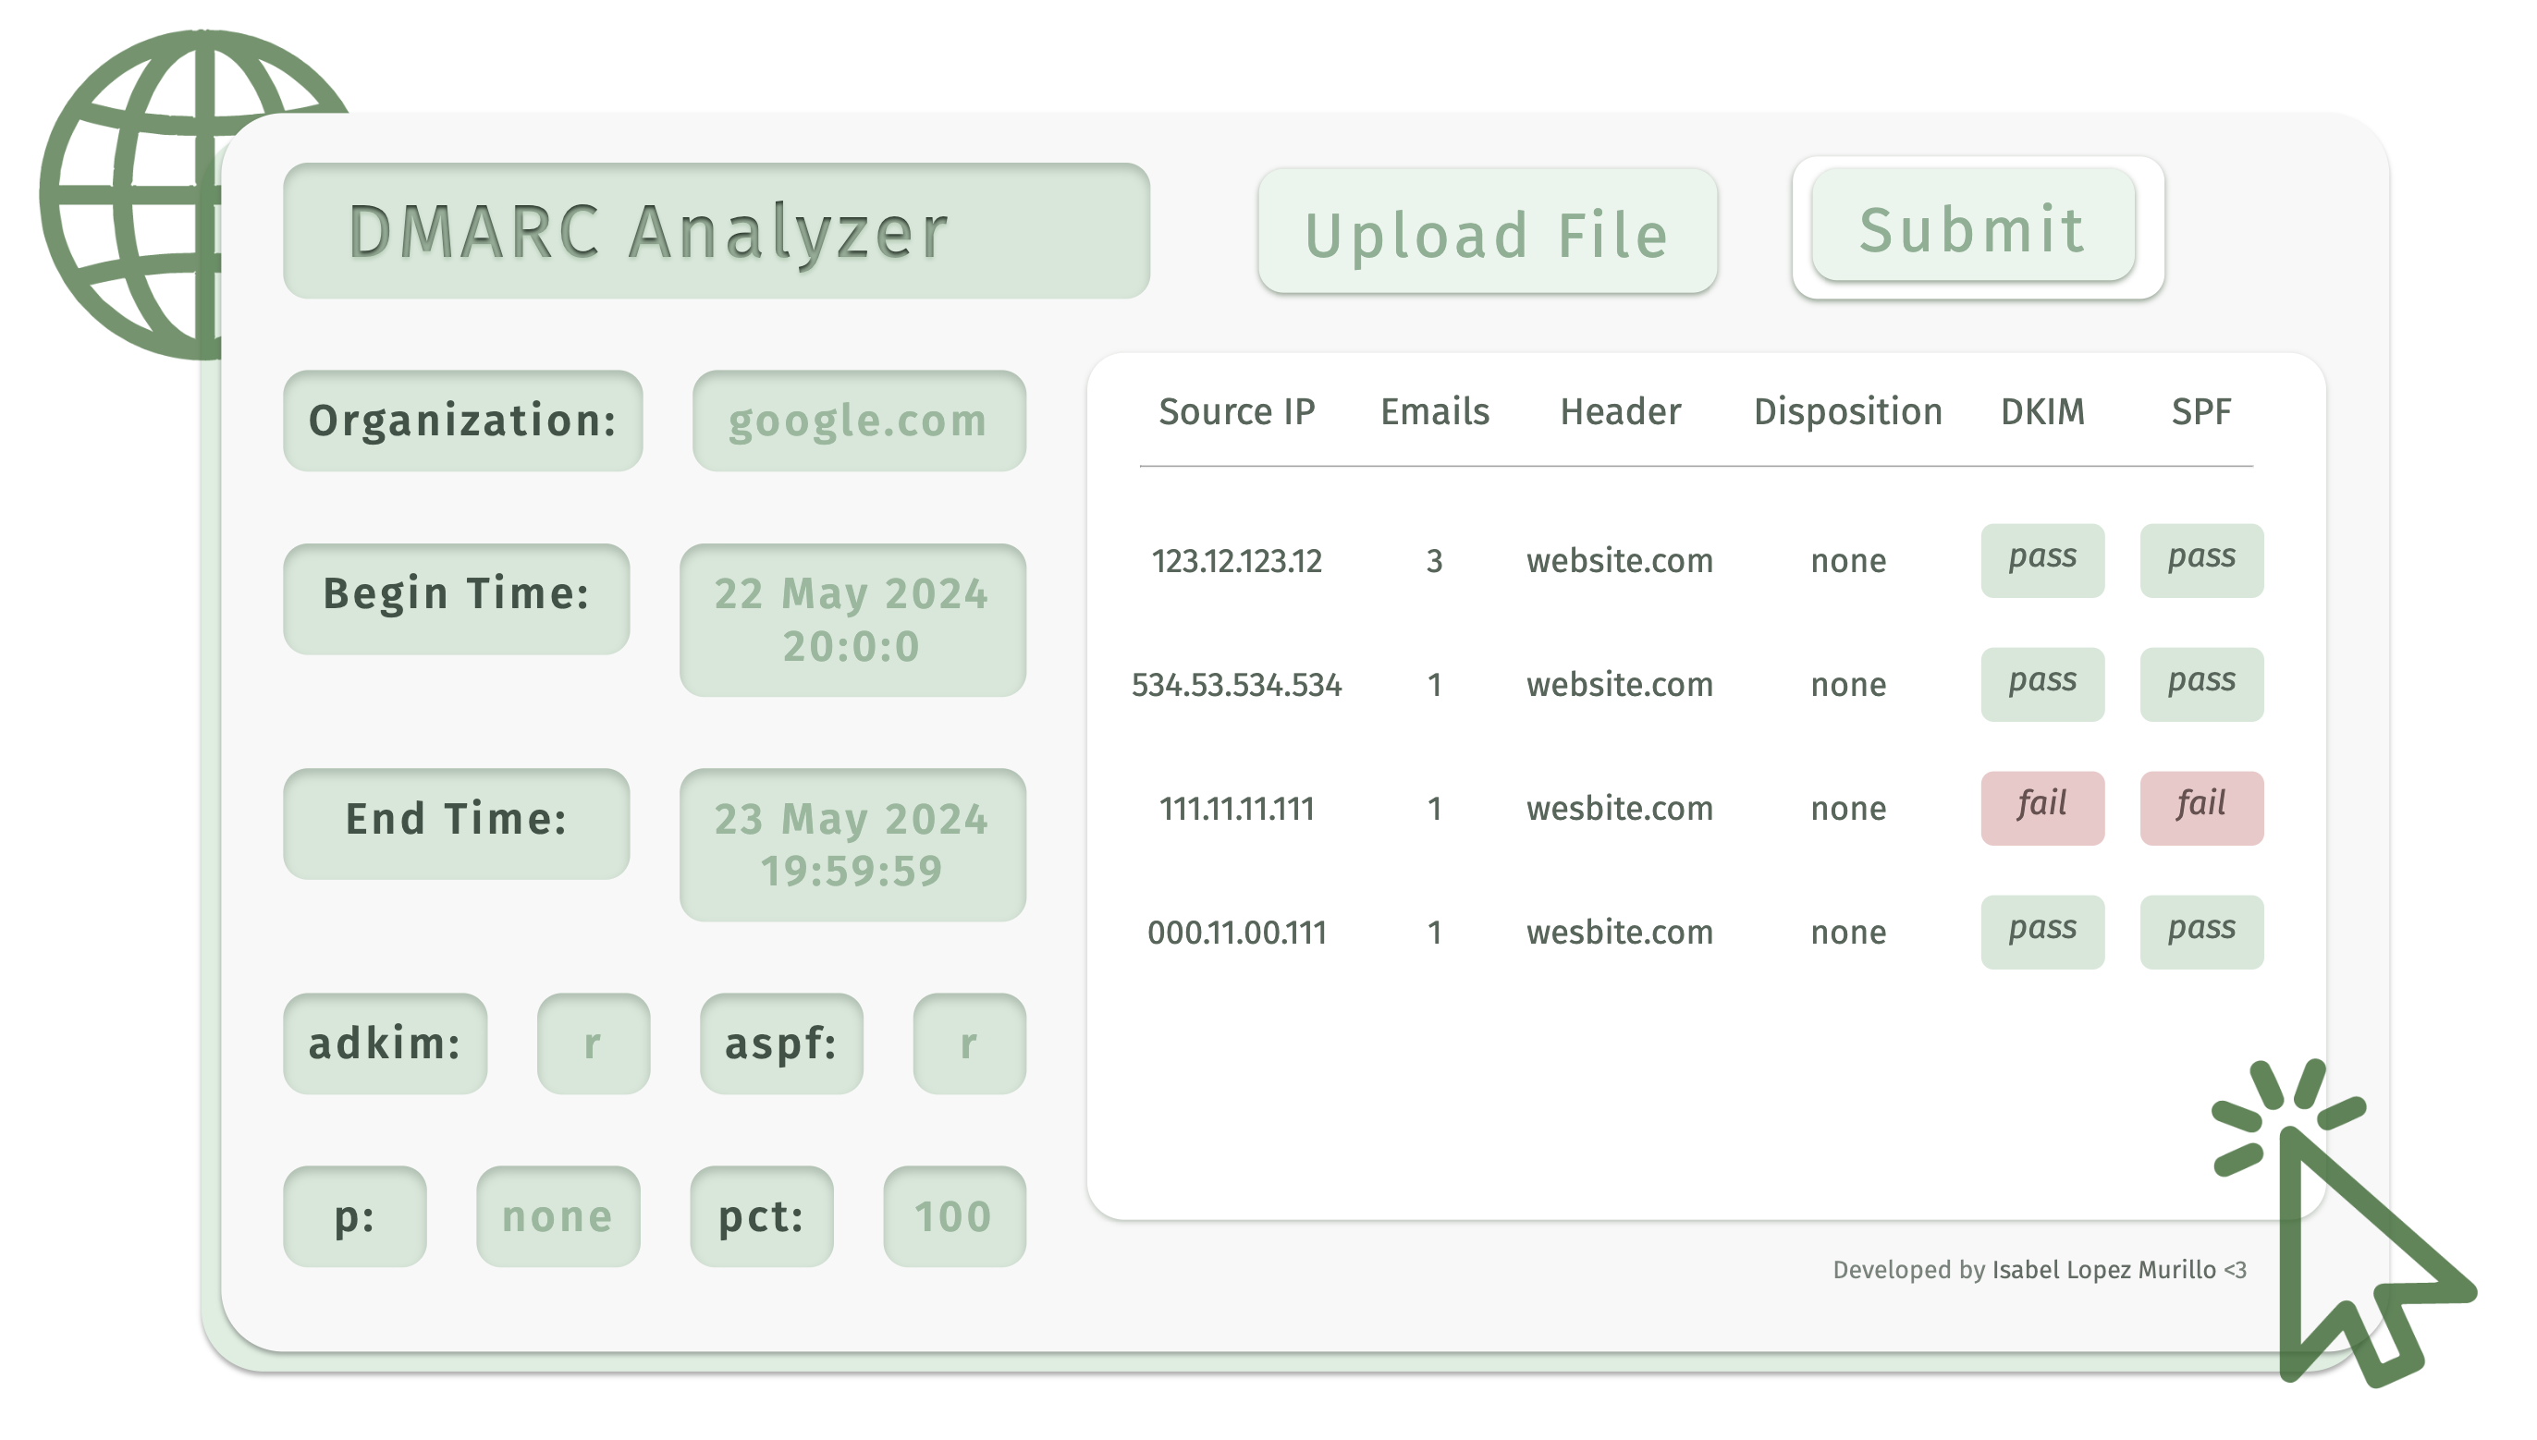2537x1440 pixels.
Task: Click the Begin Time value box
Action: (852, 620)
